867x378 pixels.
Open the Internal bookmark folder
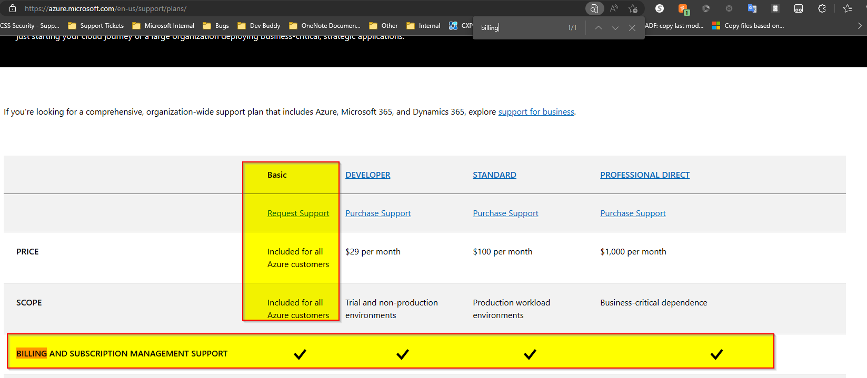point(423,25)
